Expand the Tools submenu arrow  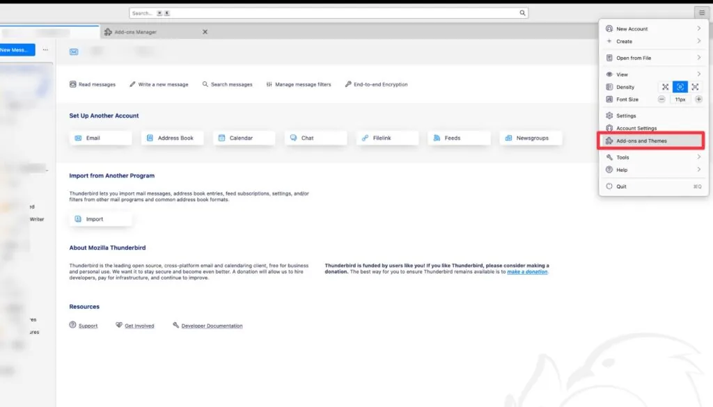click(x=699, y=157)
